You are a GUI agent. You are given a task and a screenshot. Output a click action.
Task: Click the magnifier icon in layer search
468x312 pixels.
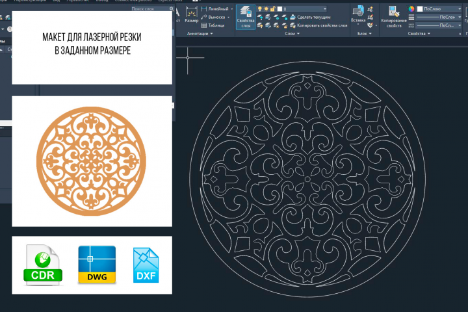click(x=172, y=9)
